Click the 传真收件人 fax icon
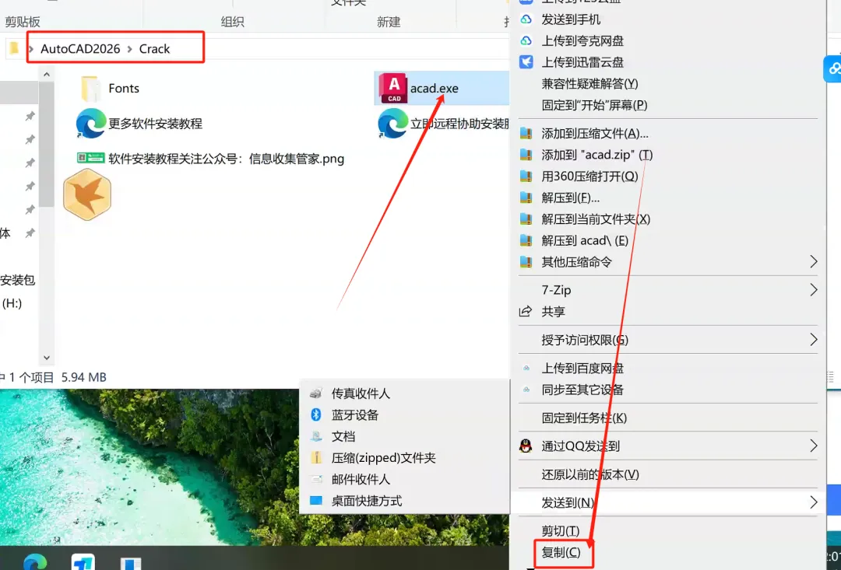 (316, 393)
